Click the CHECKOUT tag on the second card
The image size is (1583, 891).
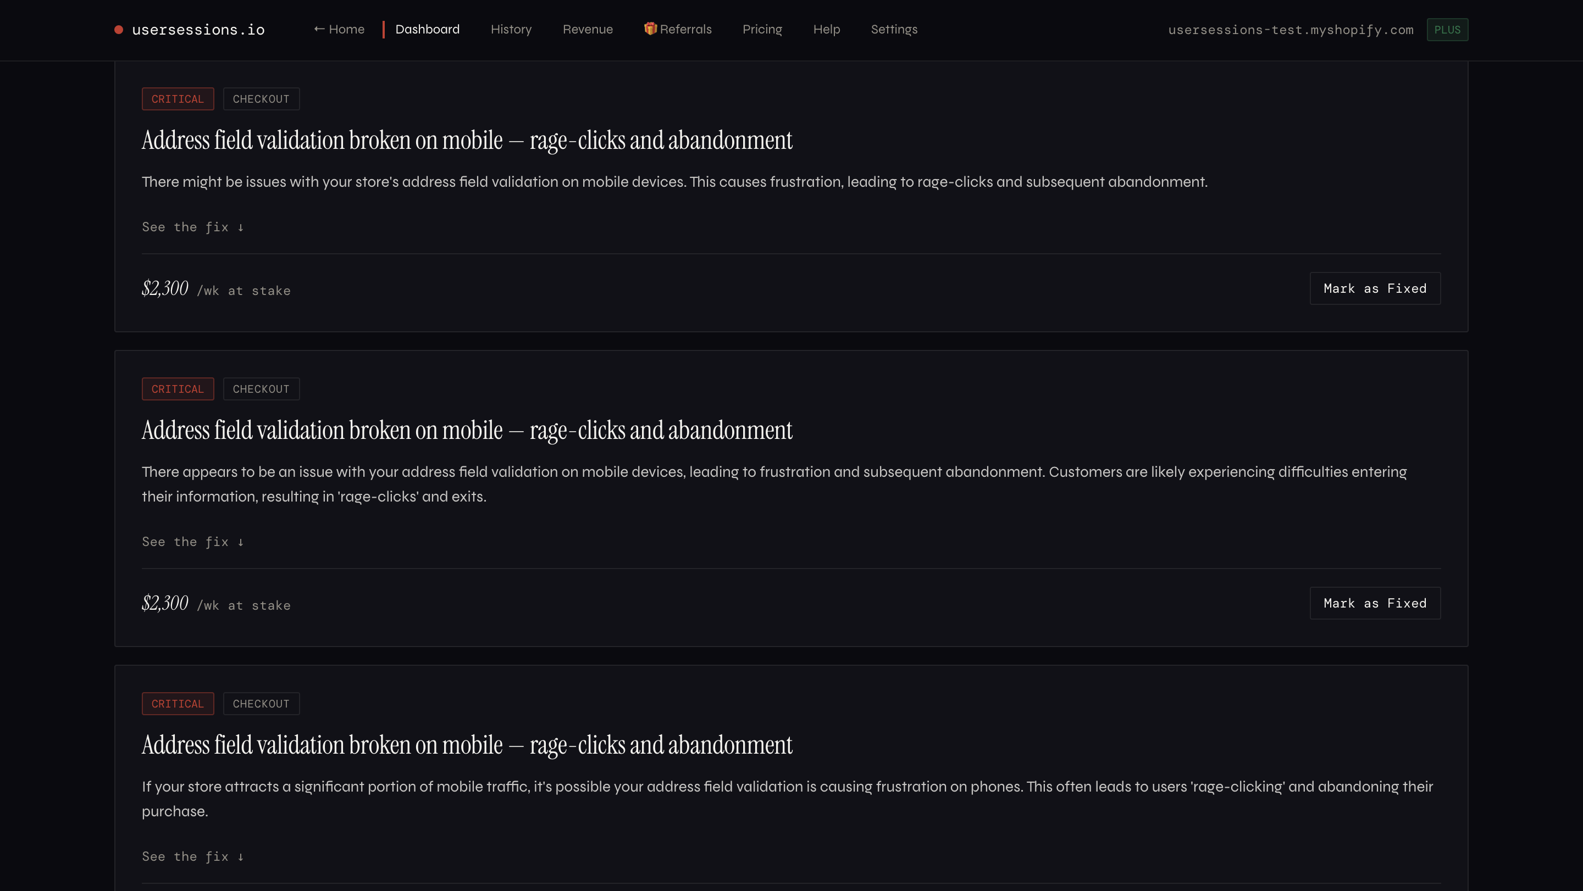(261, 389)
